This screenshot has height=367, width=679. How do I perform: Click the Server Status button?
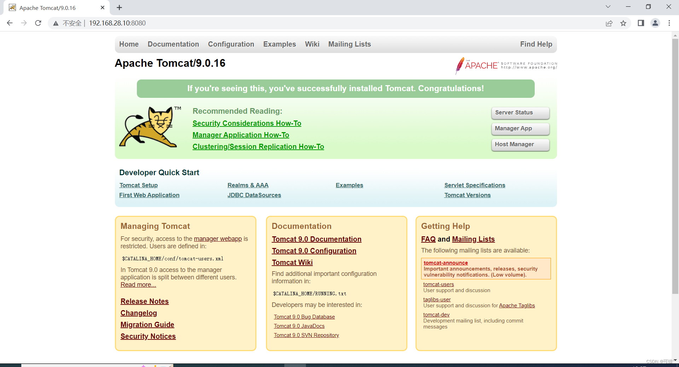pos(520,113)
